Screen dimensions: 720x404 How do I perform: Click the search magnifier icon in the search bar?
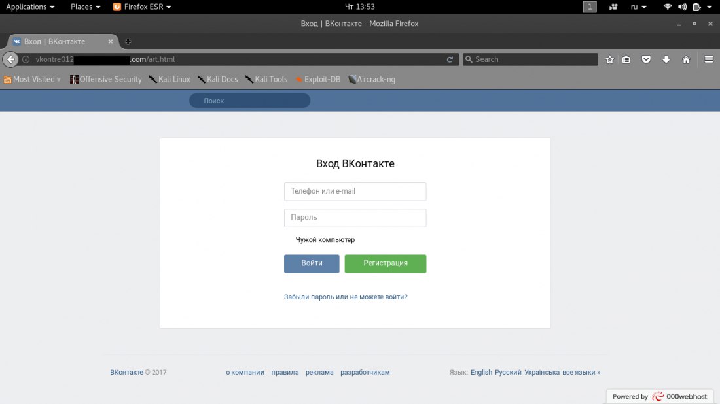[x=469, y=59]
